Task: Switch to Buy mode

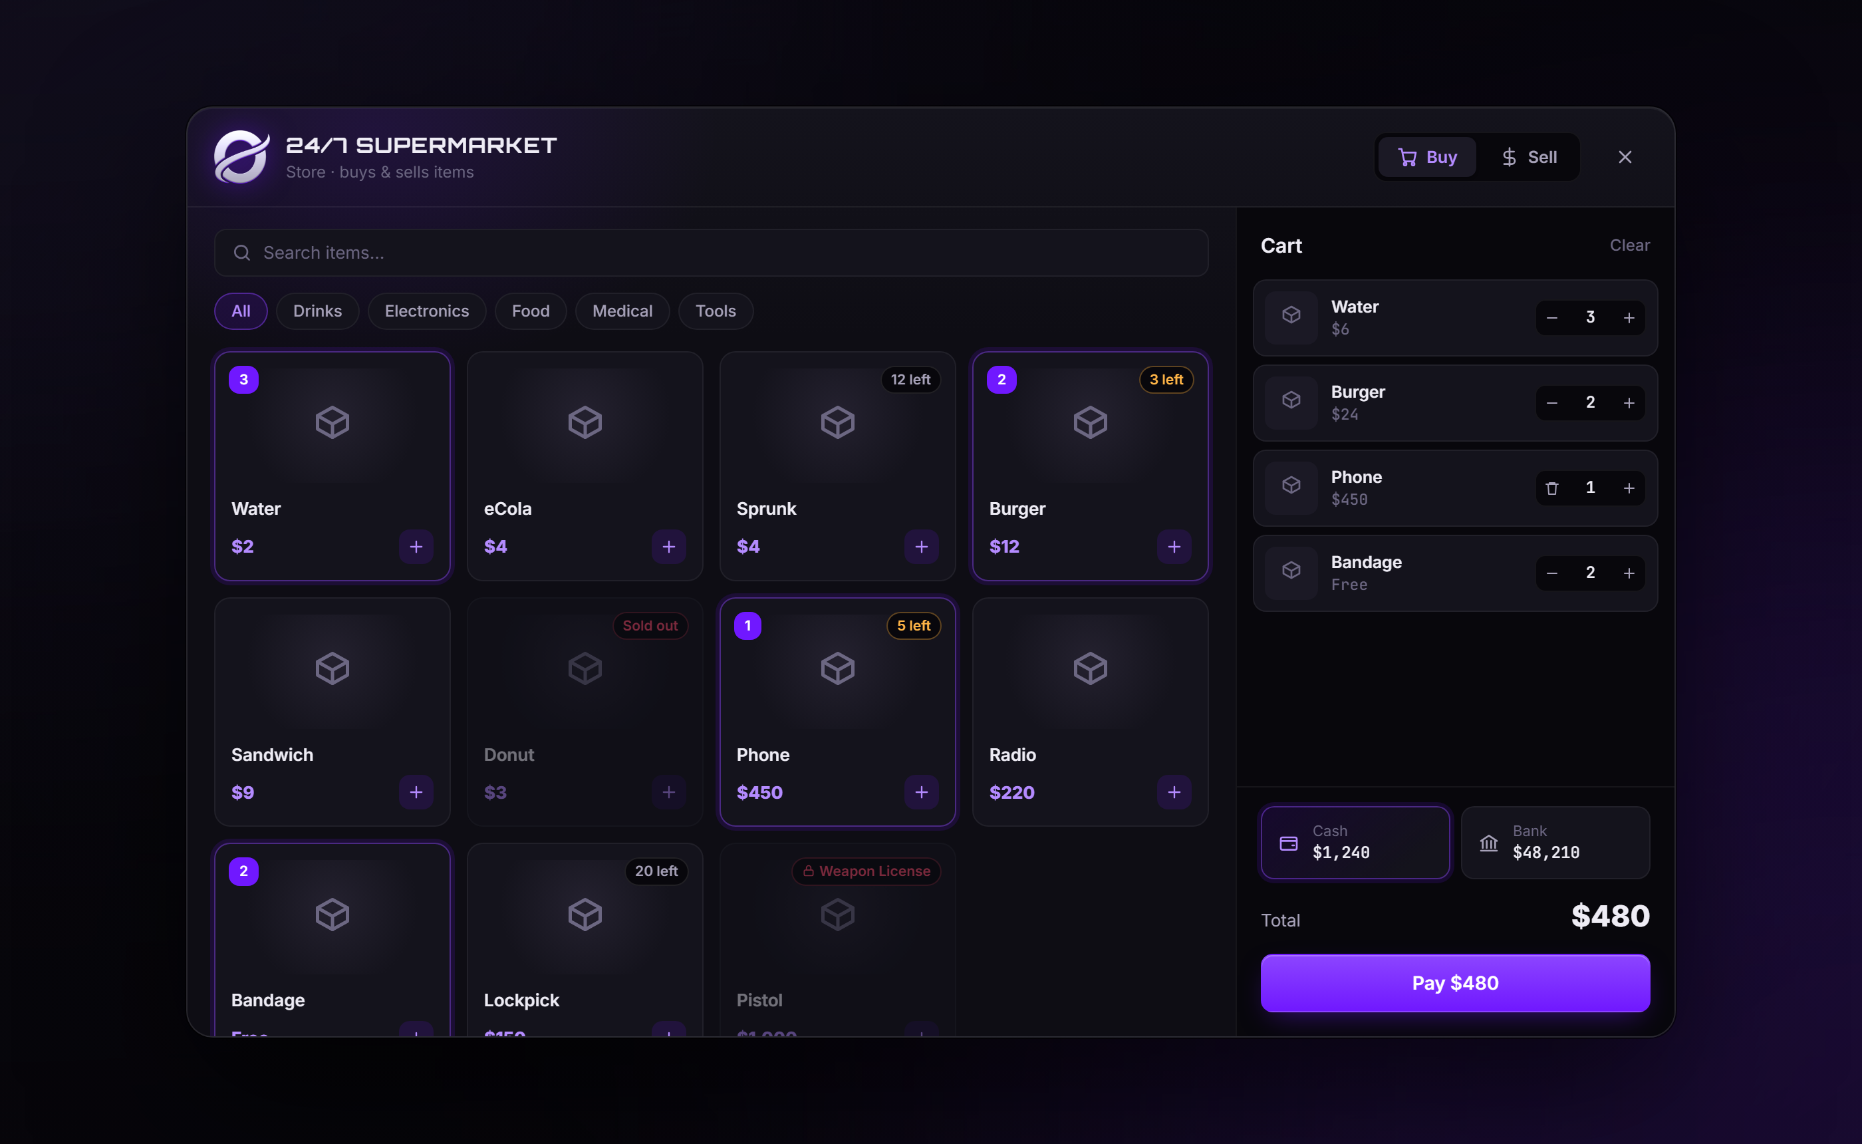Action: click(1427, 156)
